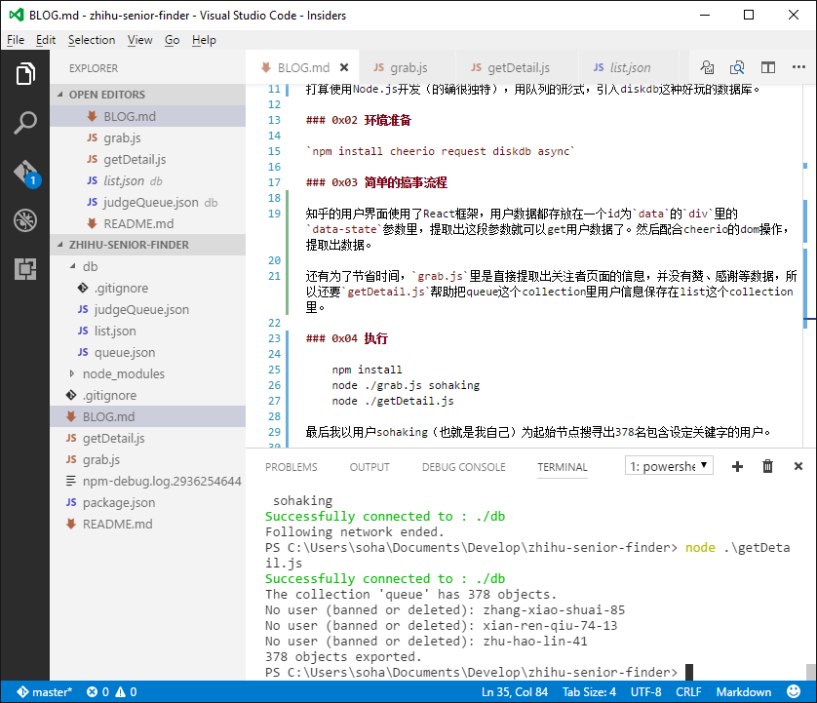
Task: Open getDetail.js in project tree
Action: 148,438
